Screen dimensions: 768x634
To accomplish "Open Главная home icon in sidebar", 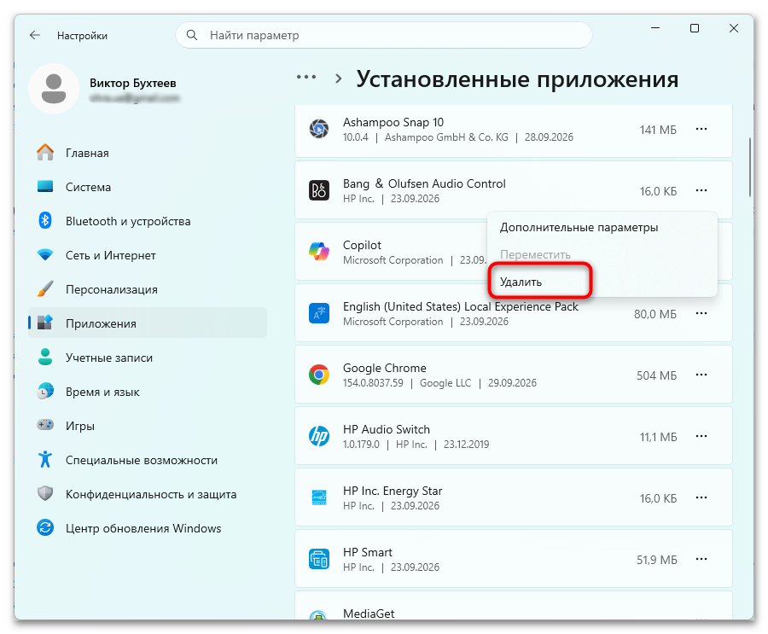I will click(45, 153).
